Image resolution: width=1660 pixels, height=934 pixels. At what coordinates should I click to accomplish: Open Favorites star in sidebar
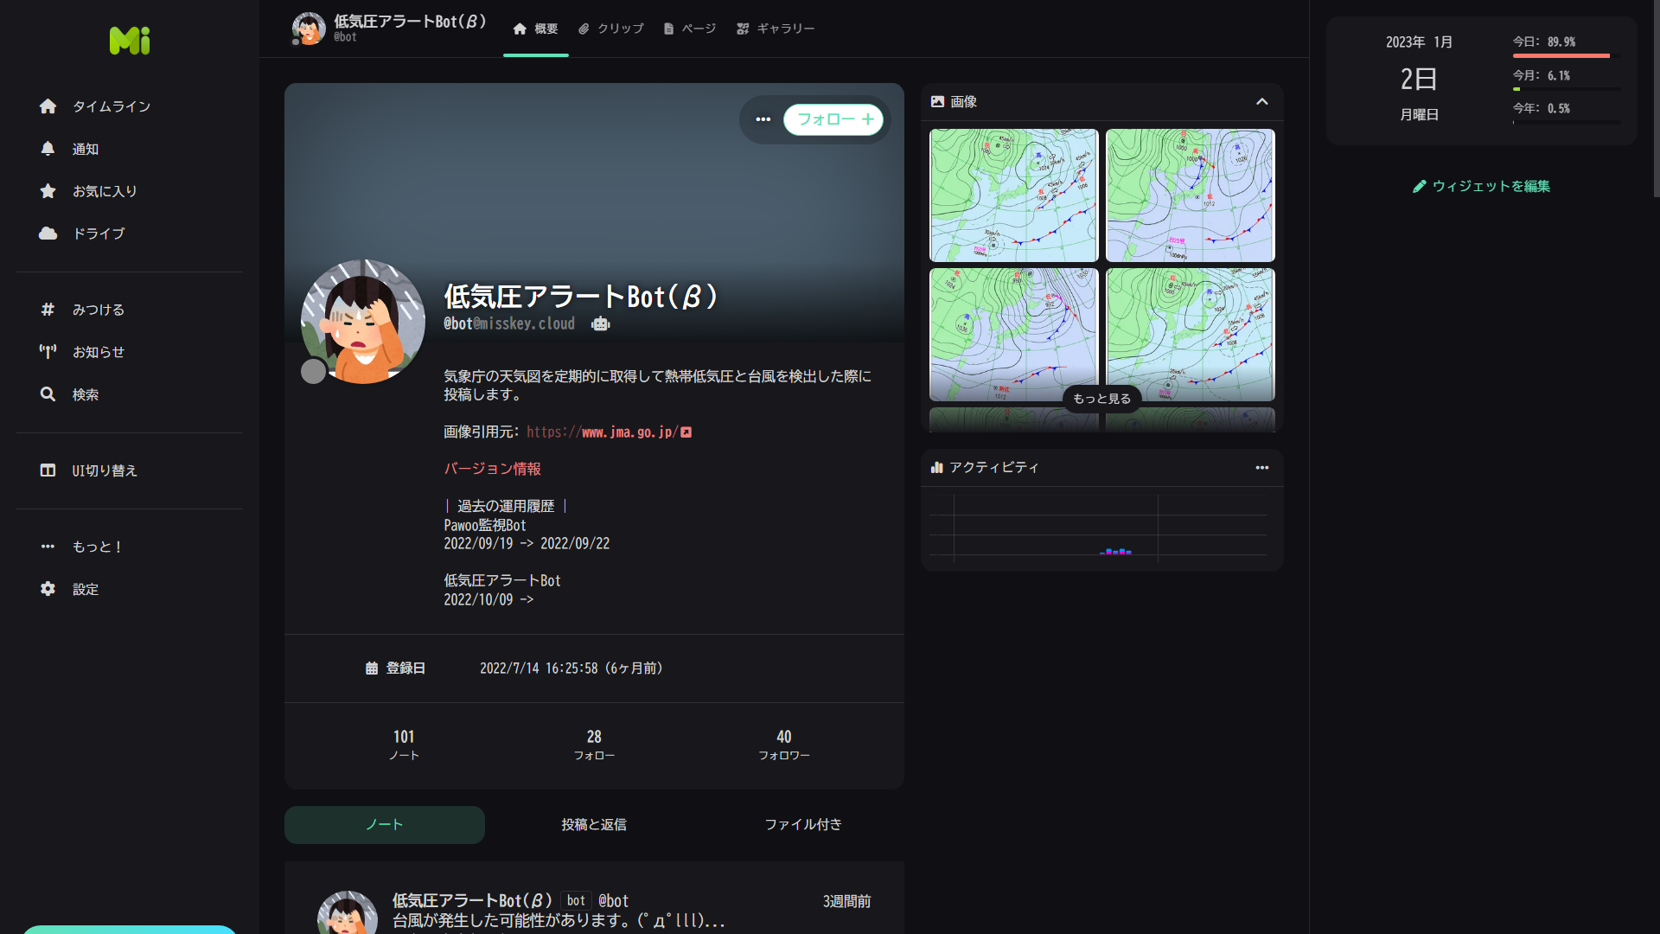coord(48,191)
